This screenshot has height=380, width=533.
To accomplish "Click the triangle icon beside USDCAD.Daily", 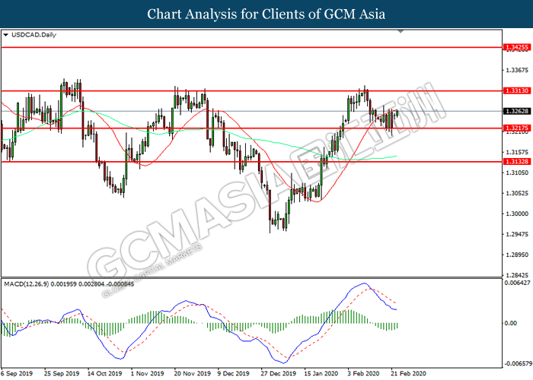I will point(6,35).
